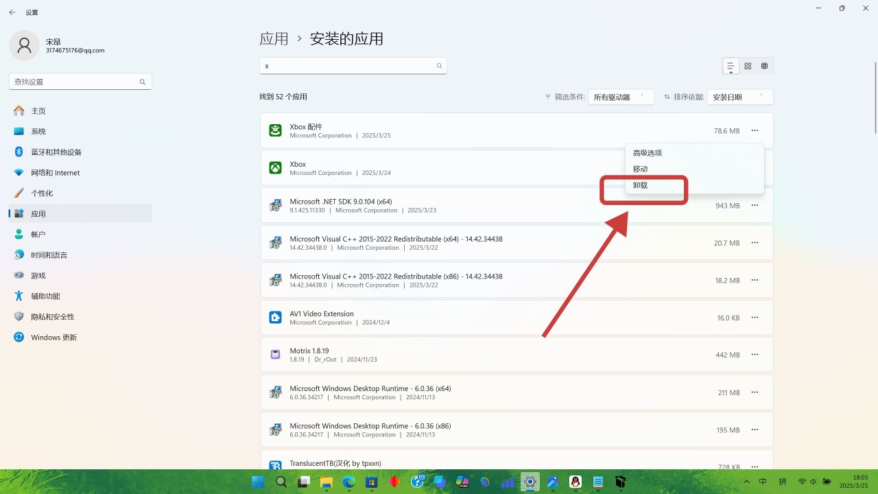
Task: Toggle the 拼 IME mode indicator
Action: [x=783, y=482]
